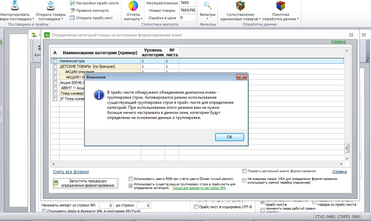Toggle Использовать цвета RGB checkbox

click(131, 179)
